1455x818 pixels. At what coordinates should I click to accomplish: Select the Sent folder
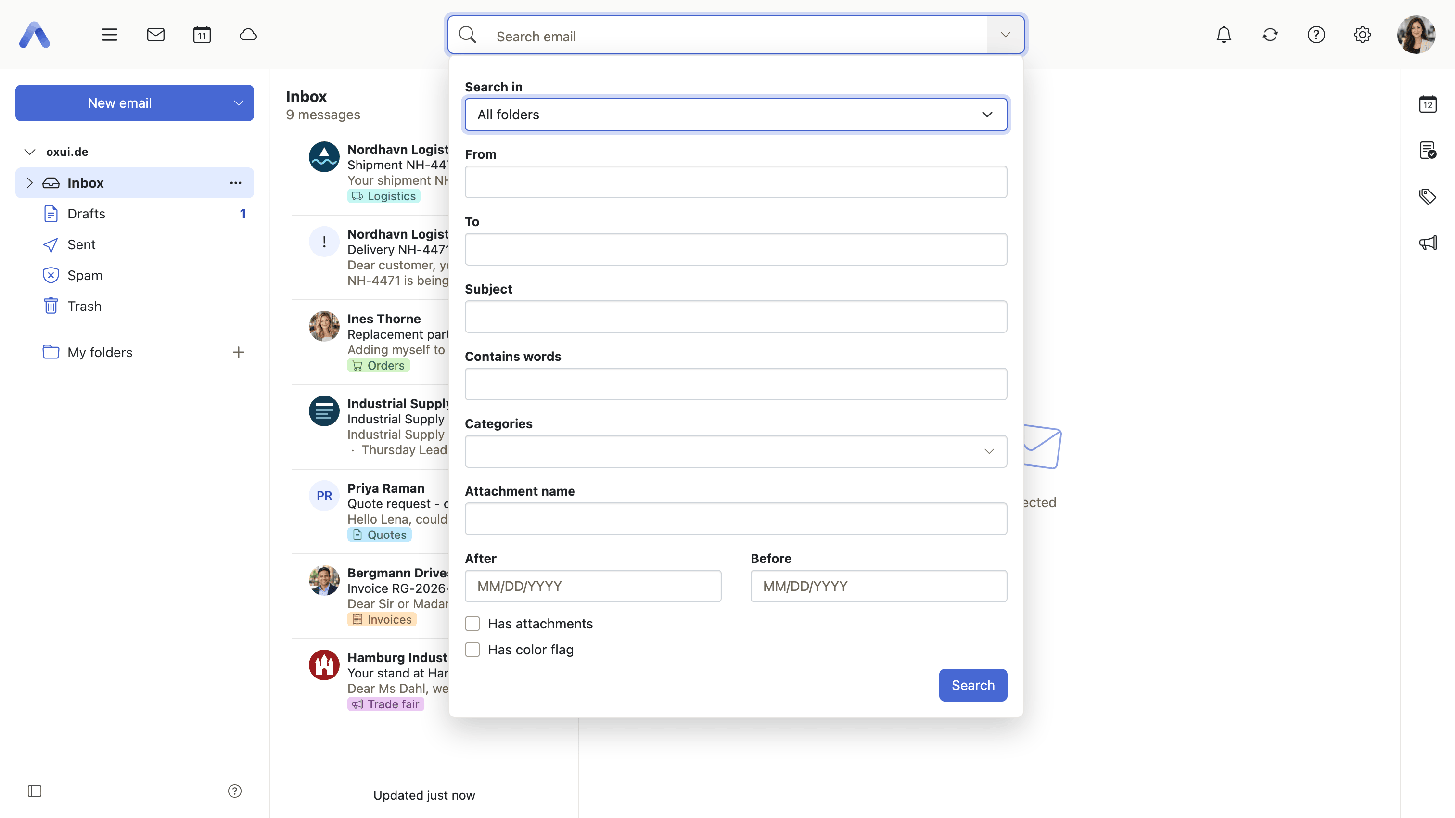[134, 244]
